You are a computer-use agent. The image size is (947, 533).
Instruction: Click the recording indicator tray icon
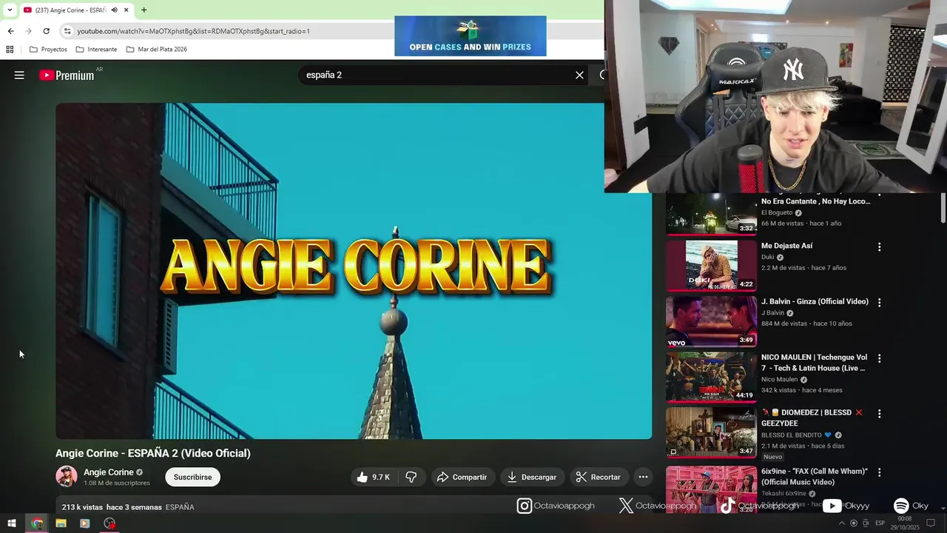point(854,523)
